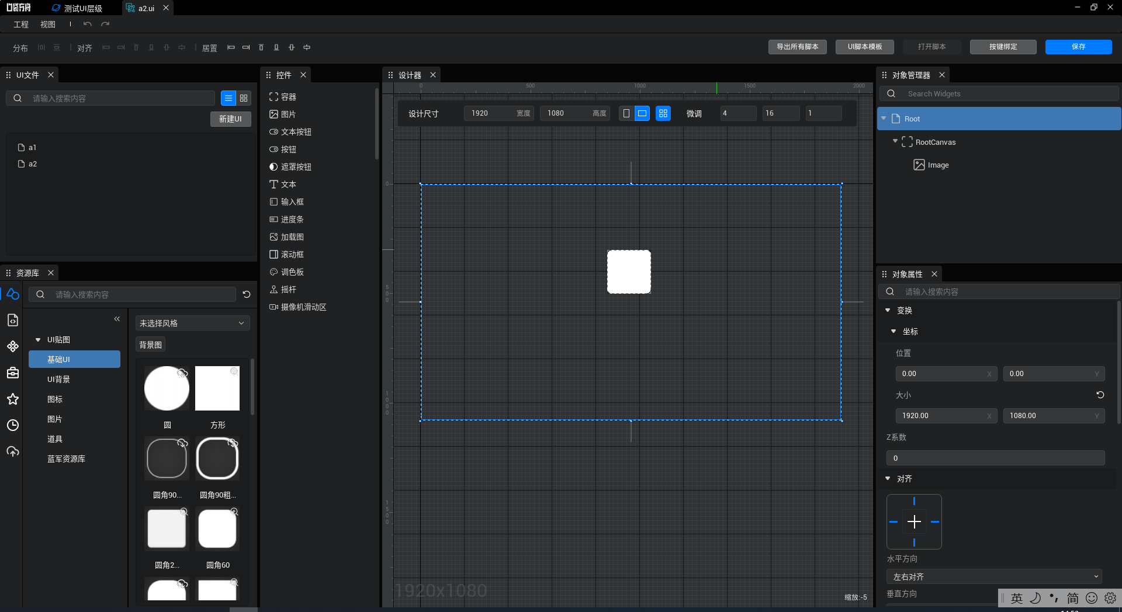Collapse resource category tree with double-chevron
The image size is (1122, 612).
coord(117,319)
